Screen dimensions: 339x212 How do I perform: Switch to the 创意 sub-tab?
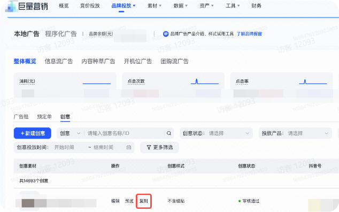pos(65,117)
